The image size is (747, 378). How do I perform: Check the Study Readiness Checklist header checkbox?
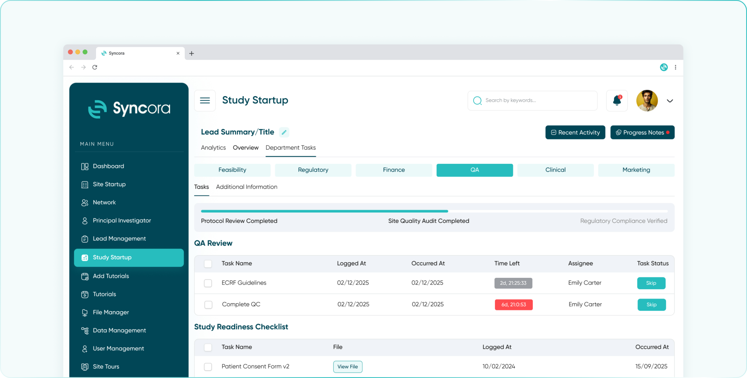(208, 347)
